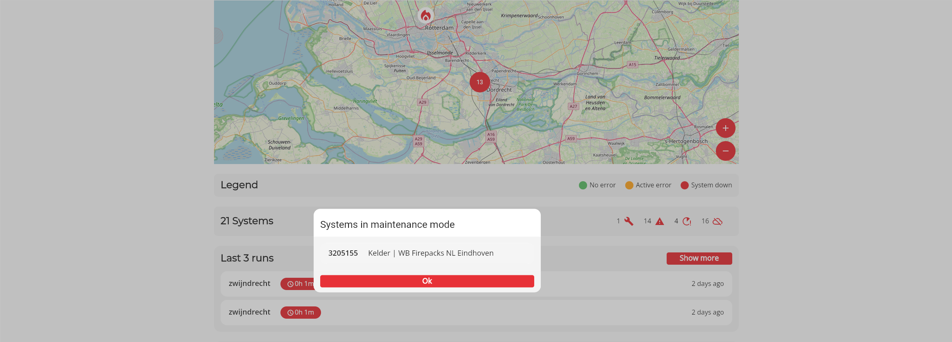This screenshot has height=342, width=952.
Task: Click the Systems in maintenance mode title
Action: 387,225
